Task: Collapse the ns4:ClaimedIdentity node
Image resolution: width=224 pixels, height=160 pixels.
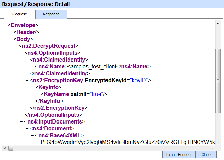Action: [27, 60]
